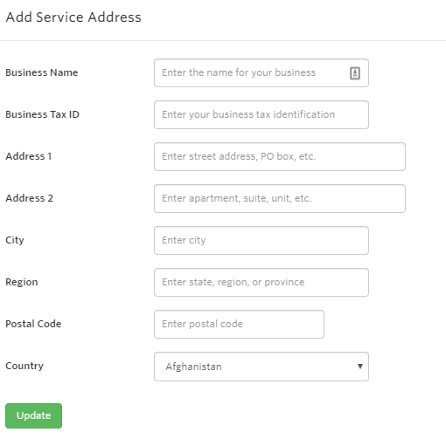Click the Postal Code input box
This screenshot has height=439, width=446.
coord(239,324)
